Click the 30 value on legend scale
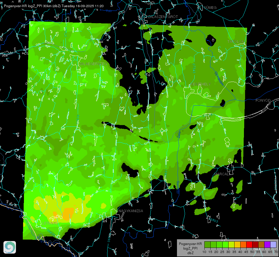Screen dimensions: 279x257 [228, 252]
